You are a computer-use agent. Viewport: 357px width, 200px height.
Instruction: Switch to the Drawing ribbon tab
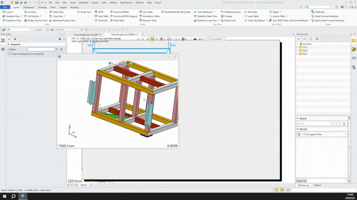pos(42,7)
